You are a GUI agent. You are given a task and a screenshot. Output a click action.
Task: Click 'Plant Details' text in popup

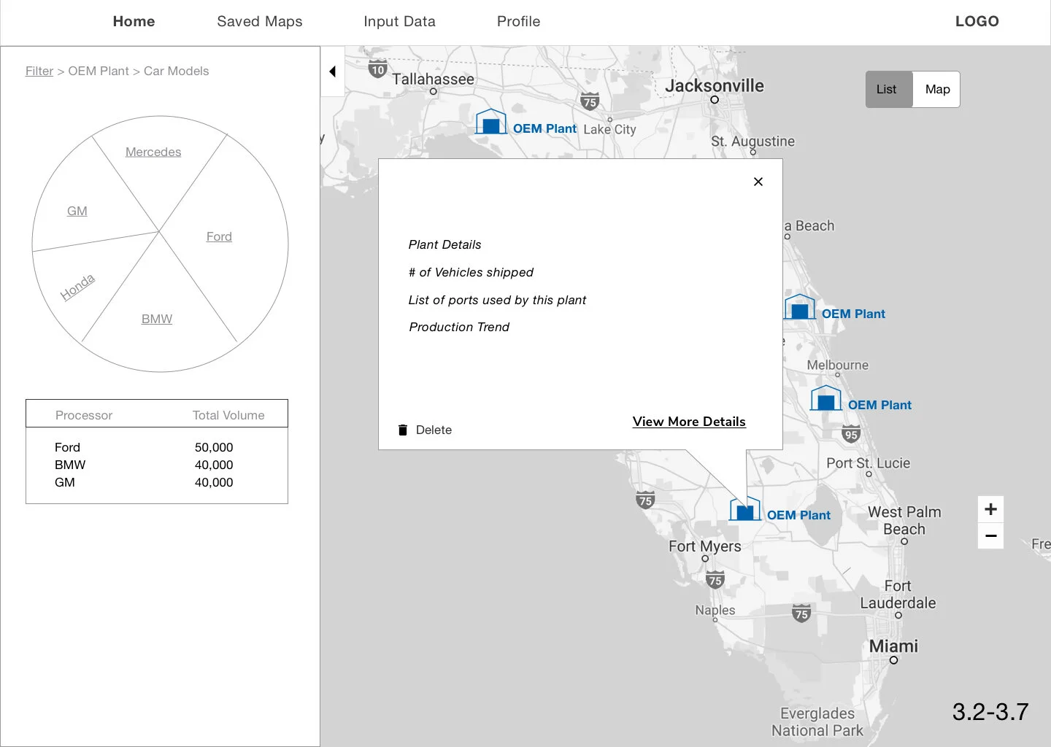[444, 244]
